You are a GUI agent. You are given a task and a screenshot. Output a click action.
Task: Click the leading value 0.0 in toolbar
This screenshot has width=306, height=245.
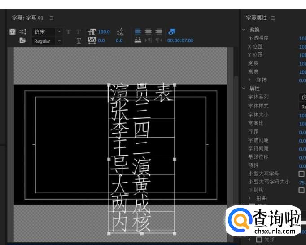point(119,40)
